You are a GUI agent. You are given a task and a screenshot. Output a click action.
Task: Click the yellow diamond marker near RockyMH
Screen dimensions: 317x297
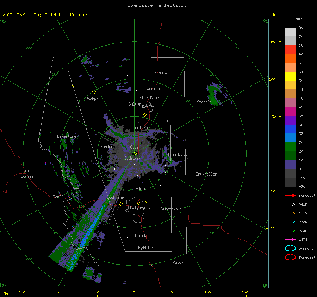94,92
